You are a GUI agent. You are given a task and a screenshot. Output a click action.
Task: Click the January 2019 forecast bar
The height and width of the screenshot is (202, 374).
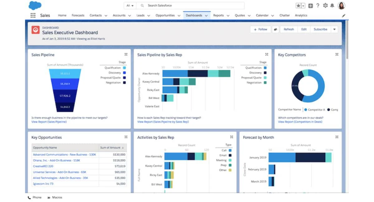point(300,158)
